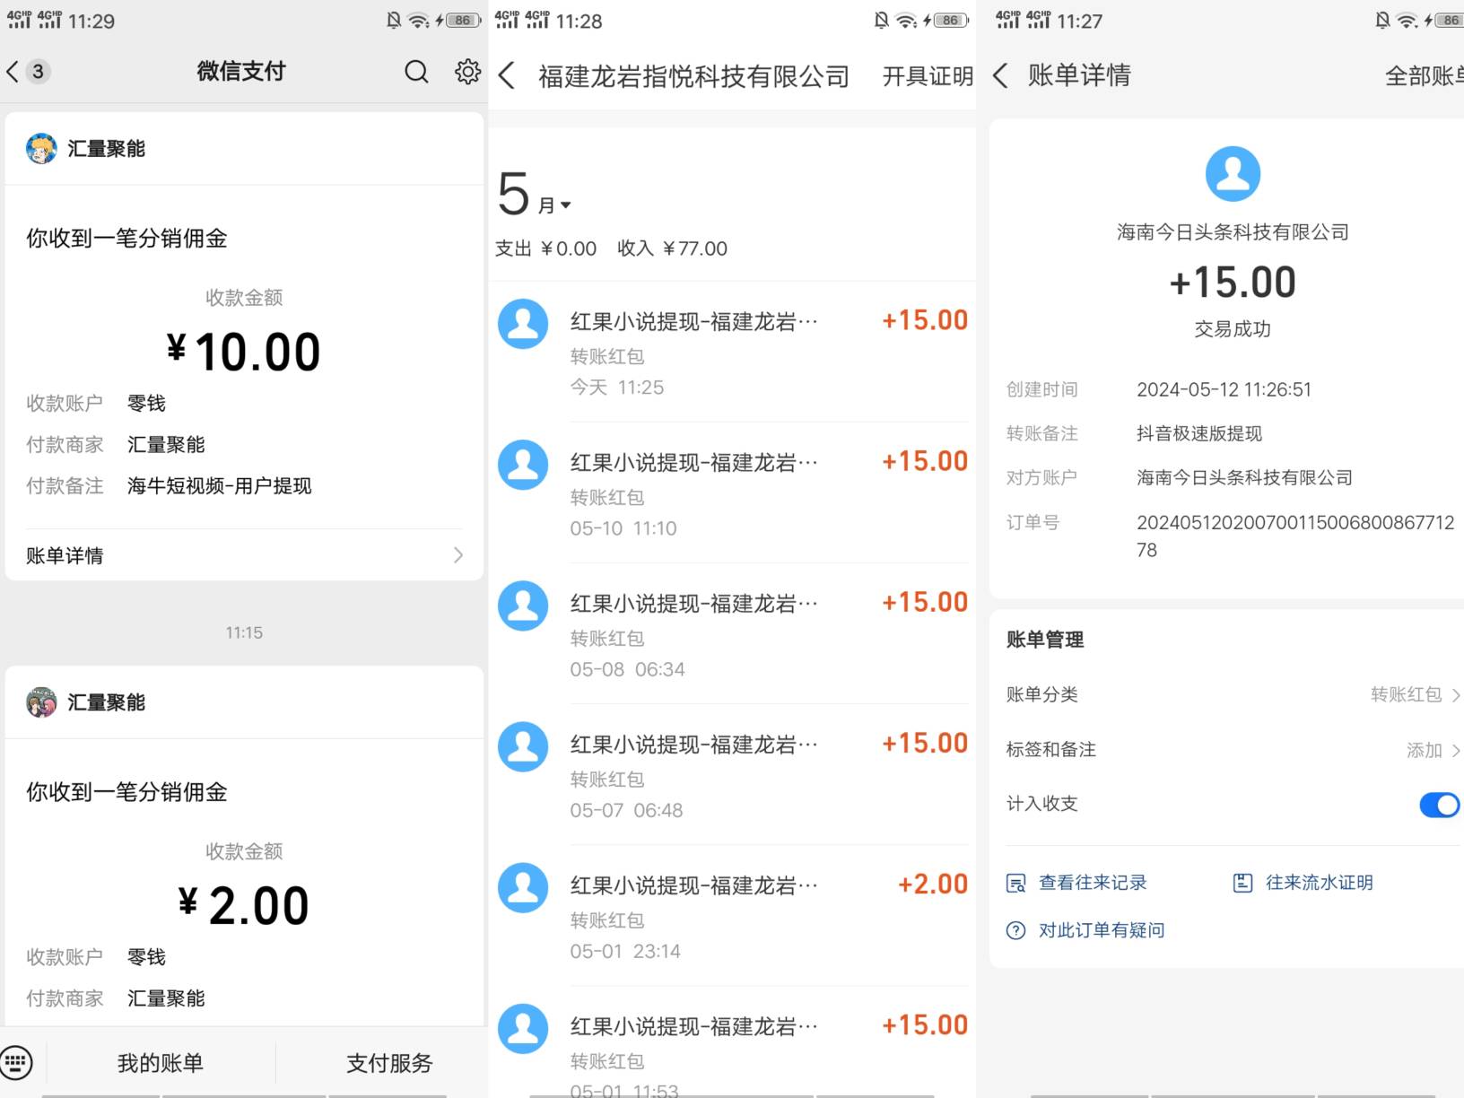The height and width of the screenshot is (1098, 1464).
Task: Open the +15.00 transaction from 今天 11:25
Action: [732, 352]
